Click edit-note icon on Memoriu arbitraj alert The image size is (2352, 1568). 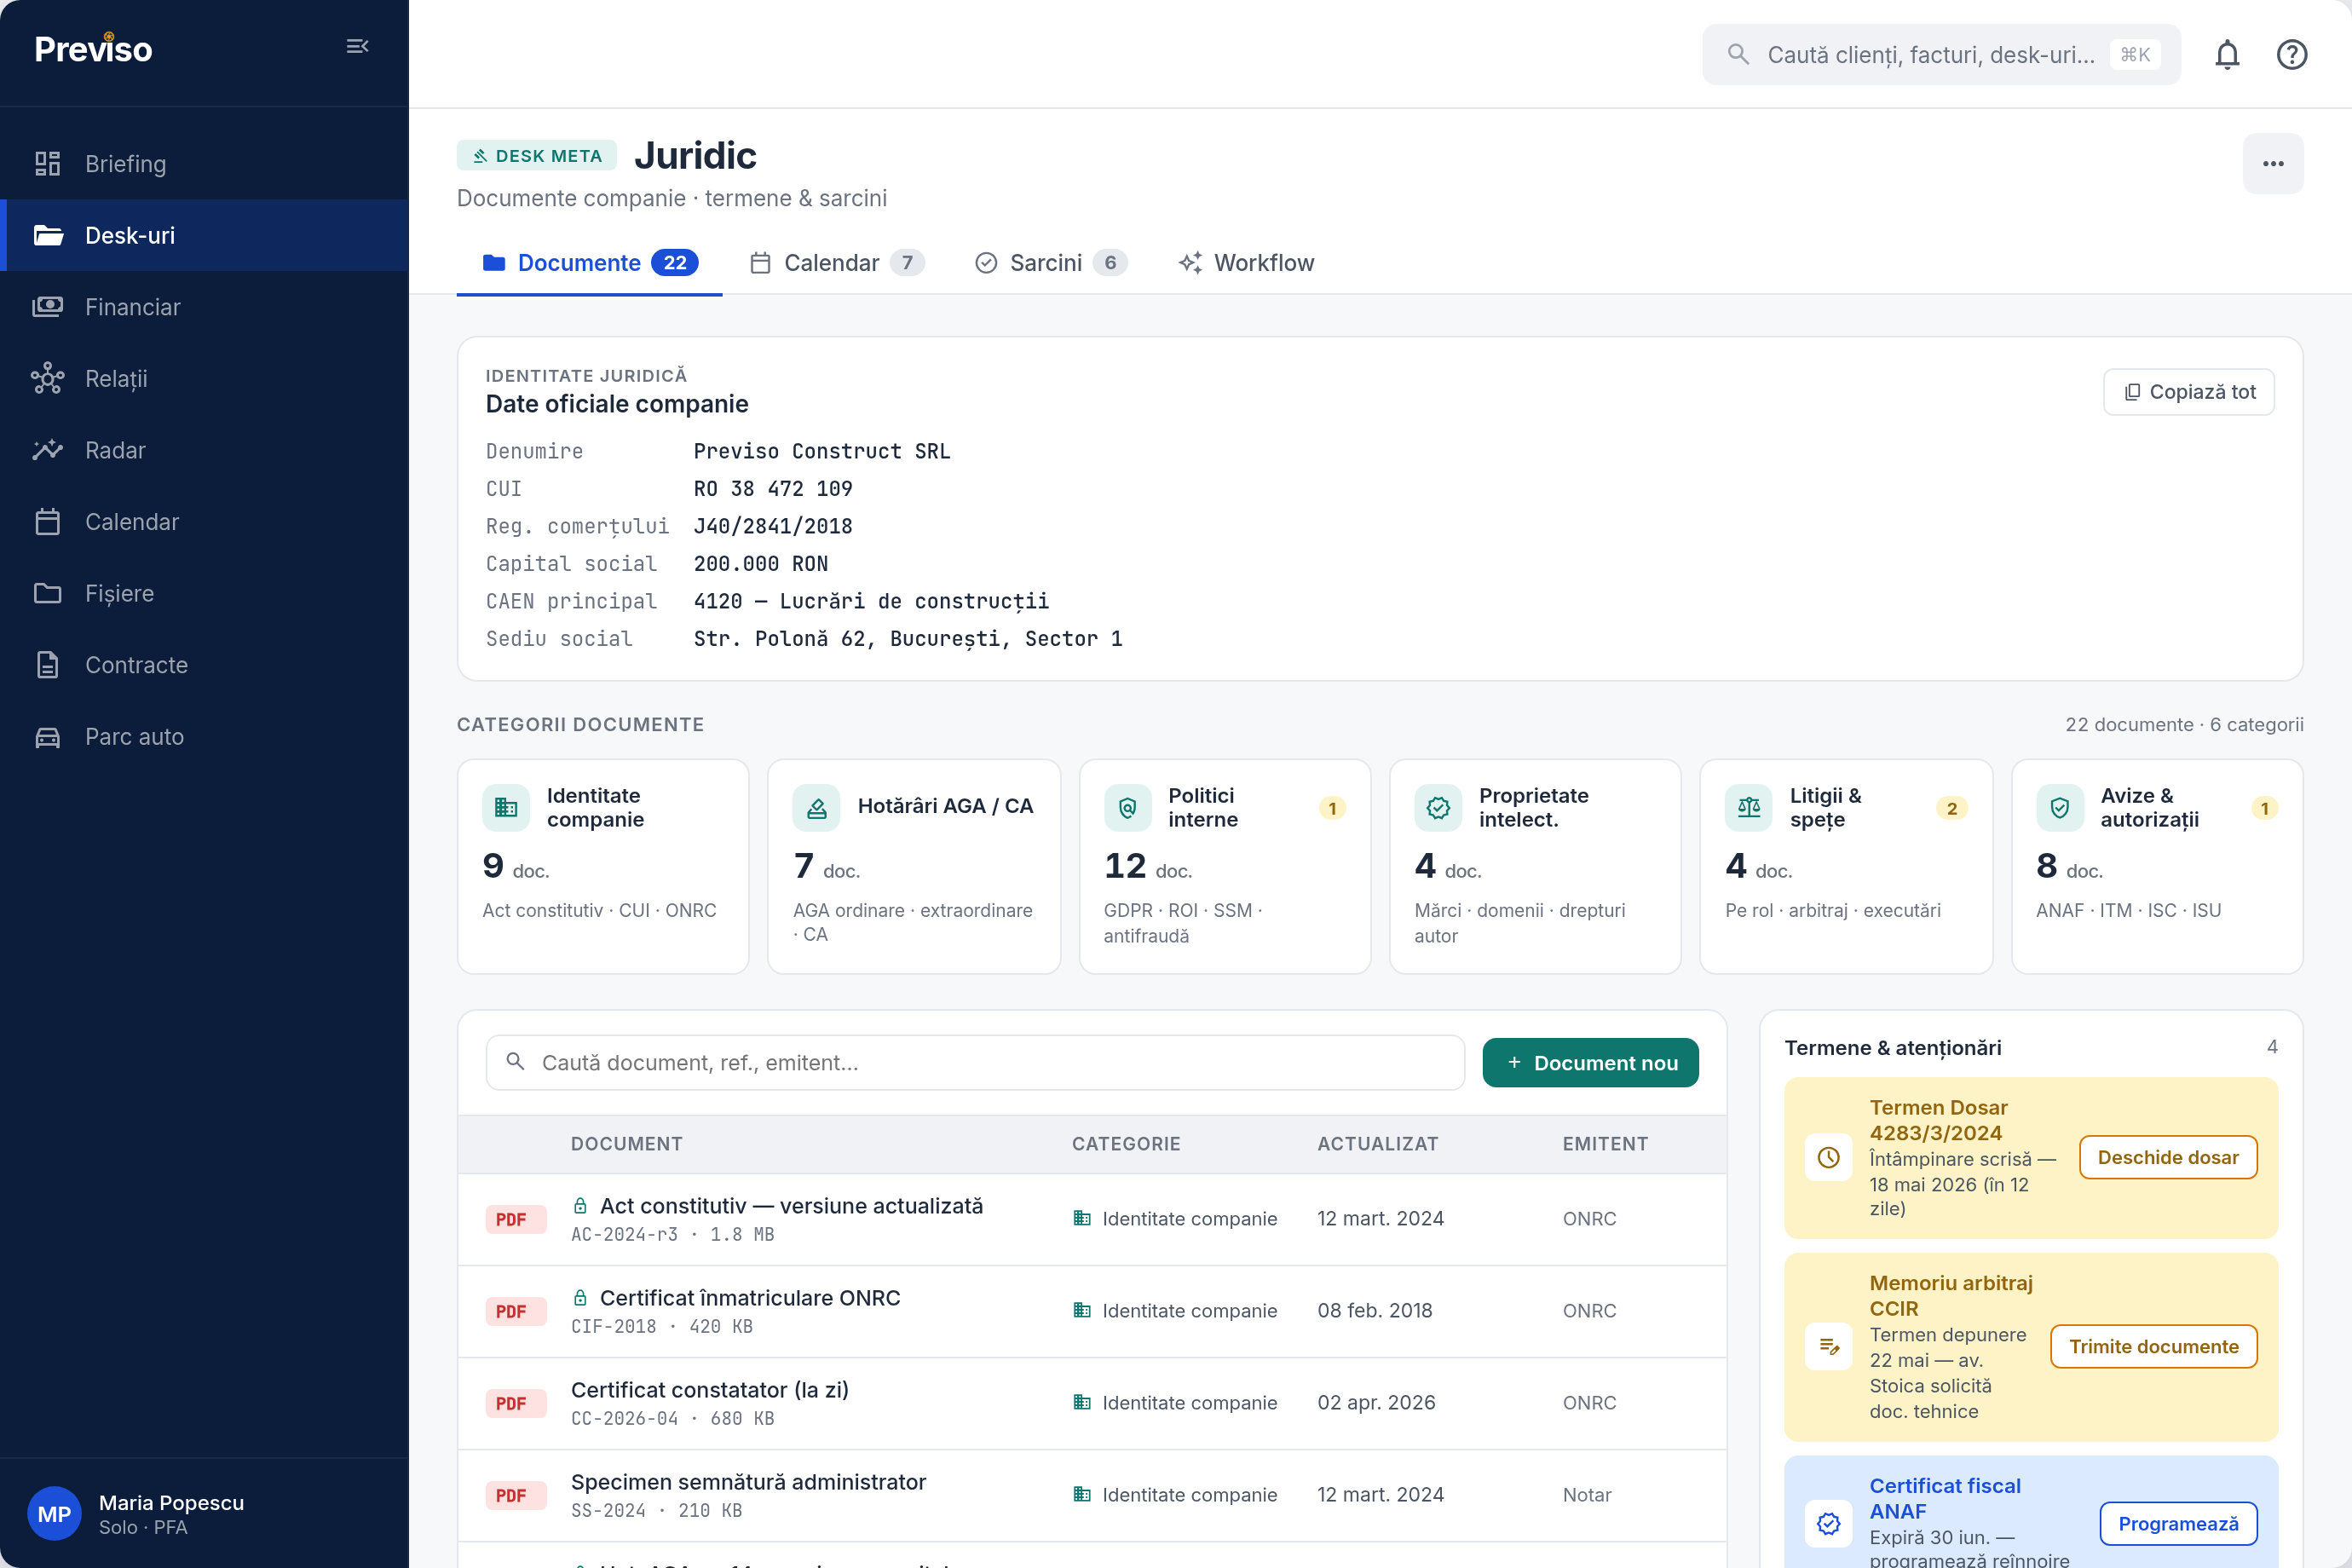click(x=1828, y=1346)
